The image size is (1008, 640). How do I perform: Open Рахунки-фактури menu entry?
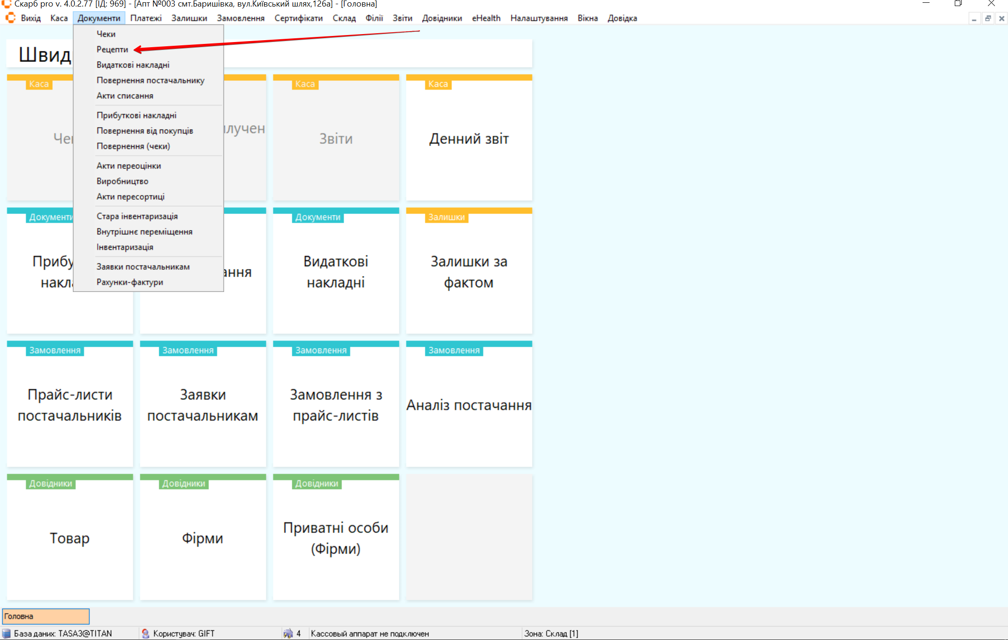(129, 282)
